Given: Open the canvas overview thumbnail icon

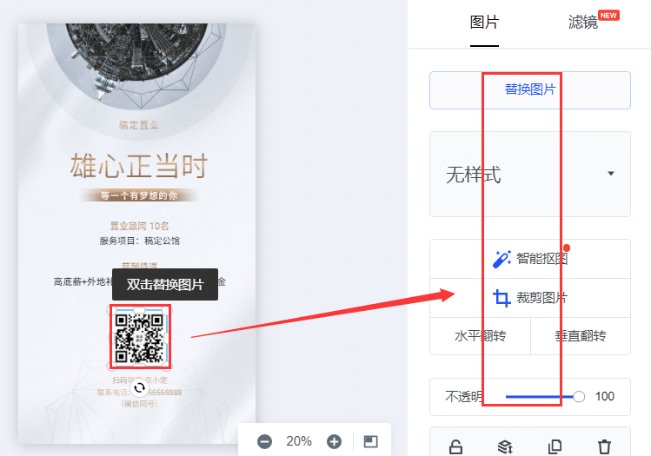Looking at the screenshot, I should point(371,441).
